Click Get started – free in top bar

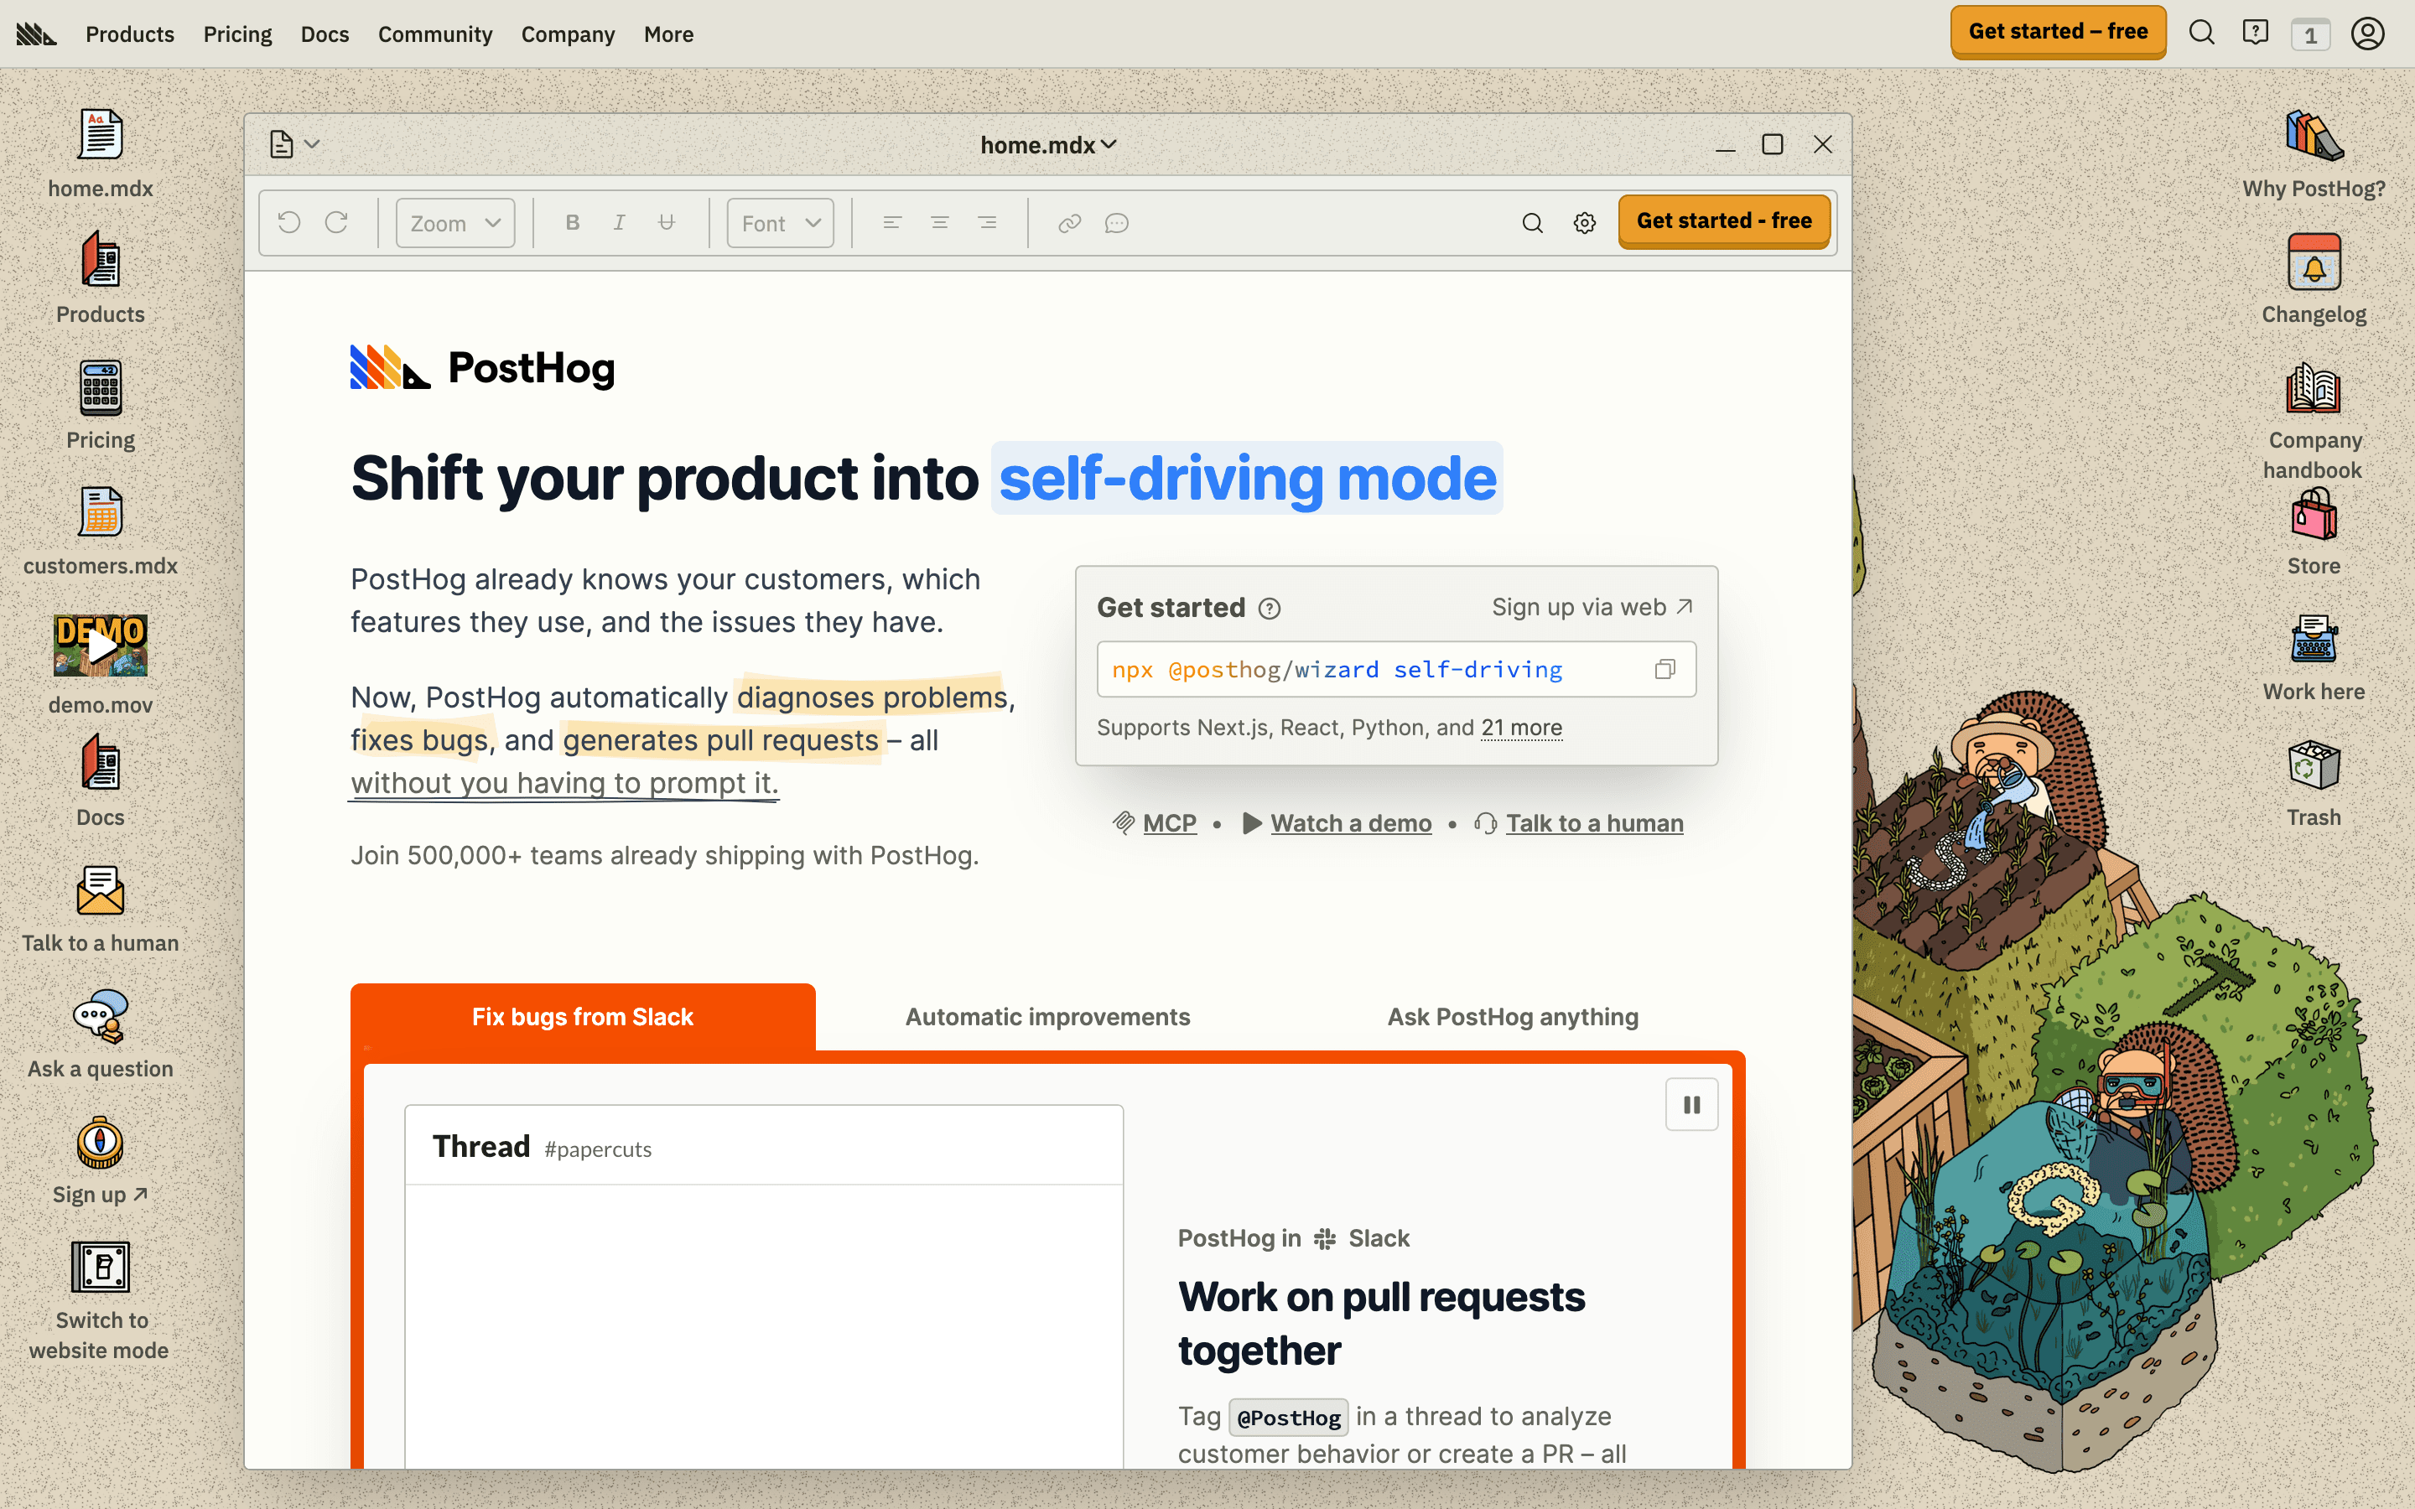click(2058, 32)
